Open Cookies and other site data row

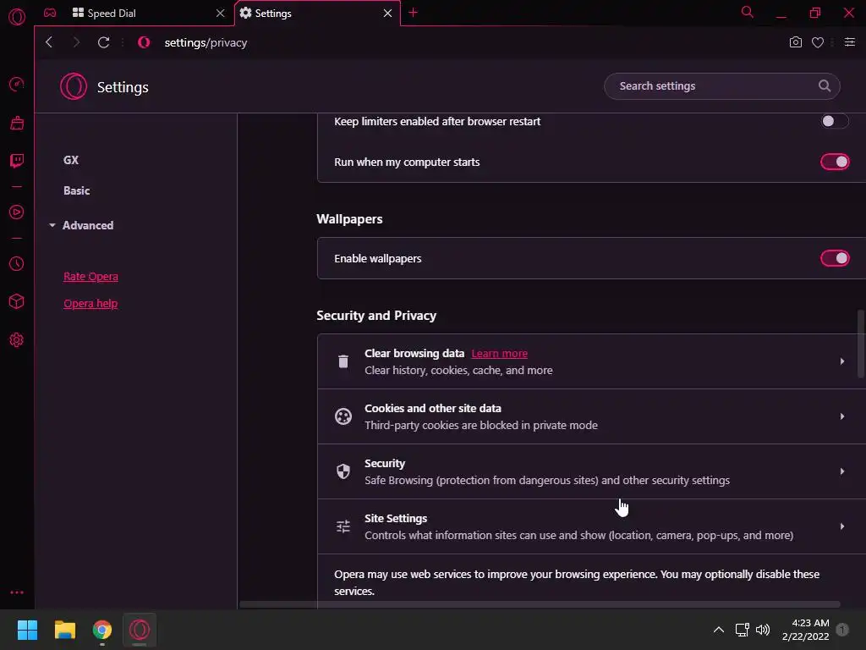click(591, 416)
